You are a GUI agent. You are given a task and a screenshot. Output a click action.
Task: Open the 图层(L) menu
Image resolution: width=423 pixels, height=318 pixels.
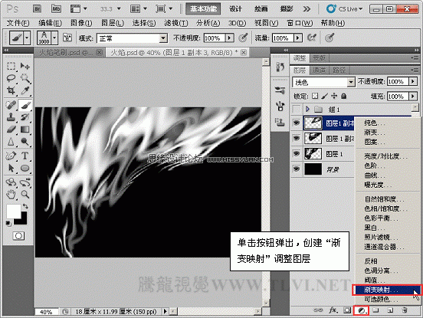(113, 23)
